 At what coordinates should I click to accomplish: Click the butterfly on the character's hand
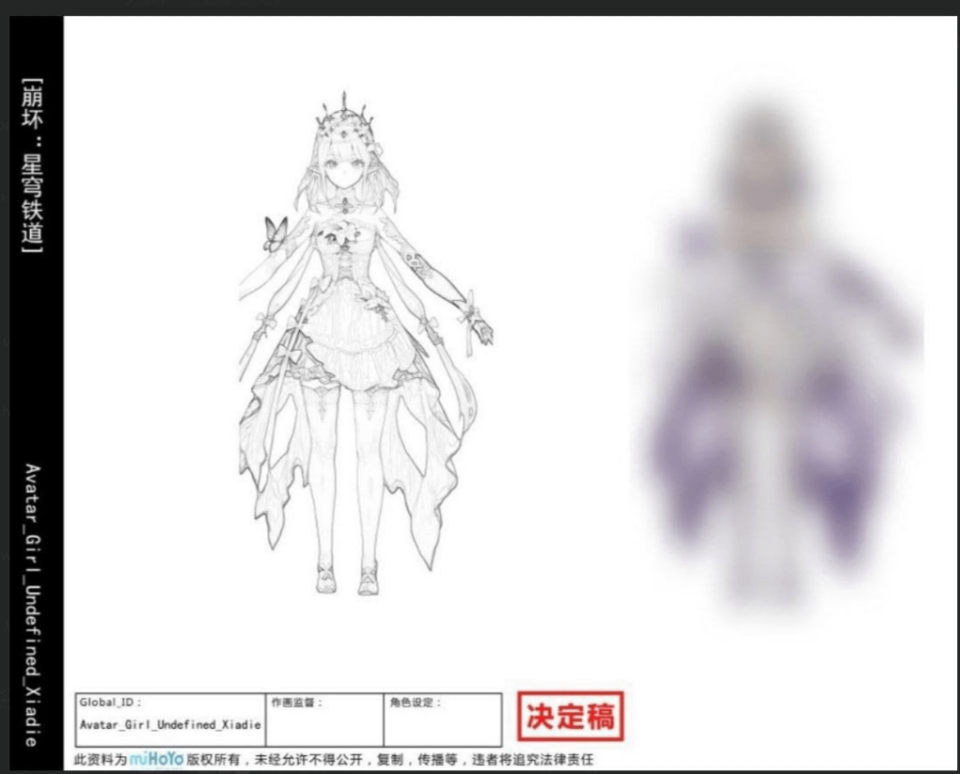[275, 234]
